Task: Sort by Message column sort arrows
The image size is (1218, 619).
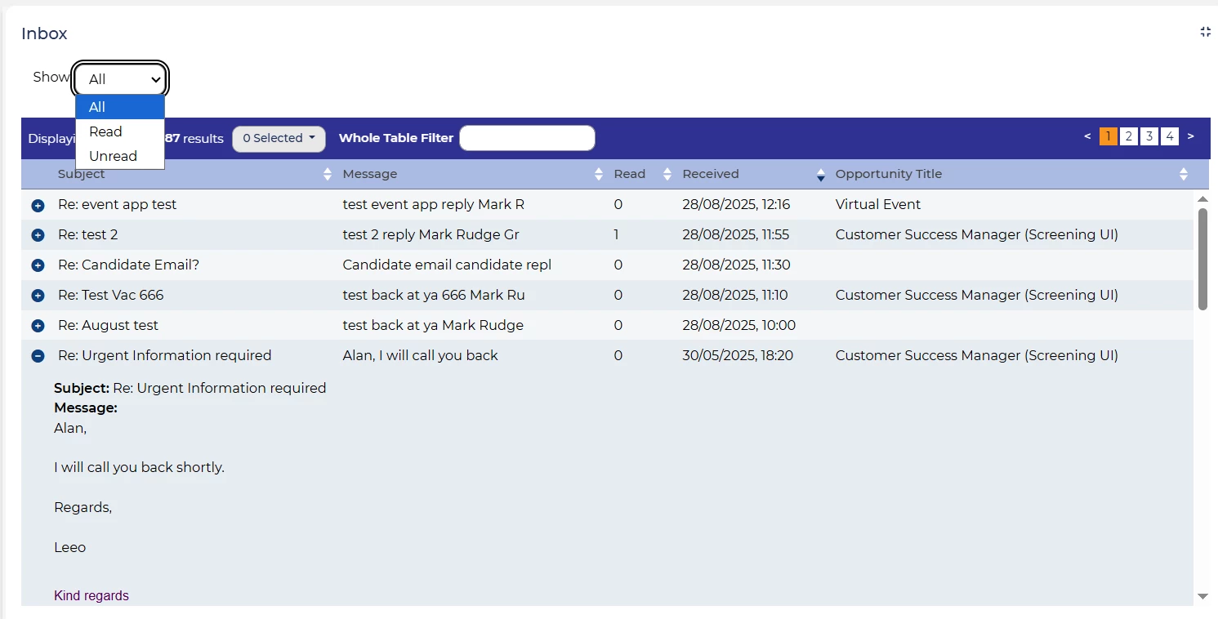Action: tap(599, 174)
